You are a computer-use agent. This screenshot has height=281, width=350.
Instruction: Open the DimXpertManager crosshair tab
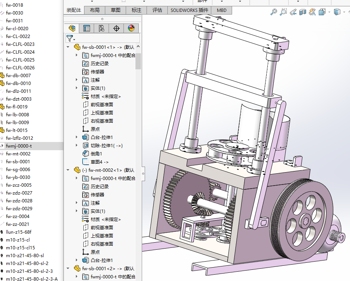coord(116,28)
